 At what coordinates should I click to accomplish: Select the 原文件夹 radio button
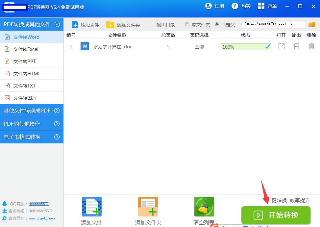pos(187,24)
